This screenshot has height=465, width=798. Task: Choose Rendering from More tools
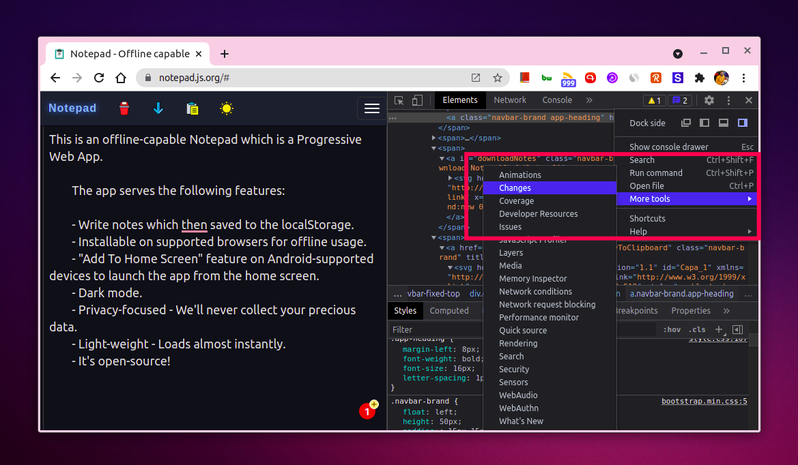[x=550, y=344]
